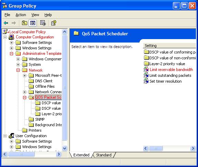Click settings list scroll right arrow
This screenshot has width=198, height=167.
[x=193, y=148]
